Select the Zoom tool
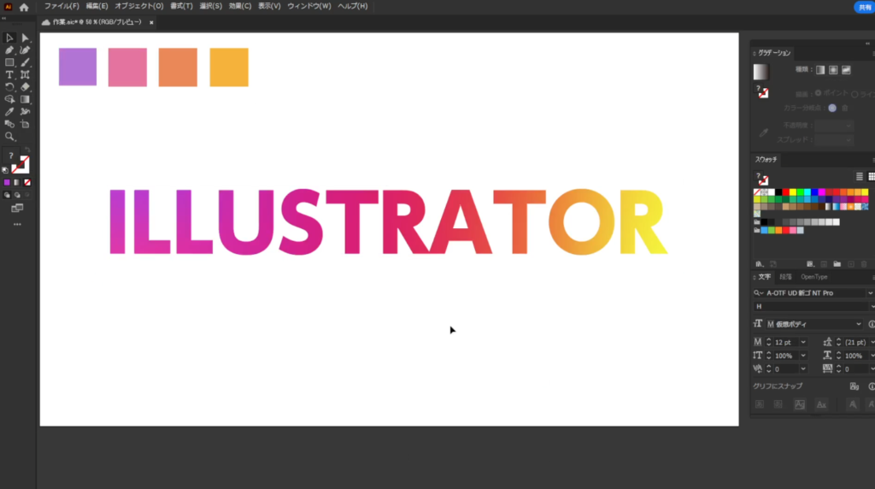This screenshot has height=489, width=875. coord(9,137)
